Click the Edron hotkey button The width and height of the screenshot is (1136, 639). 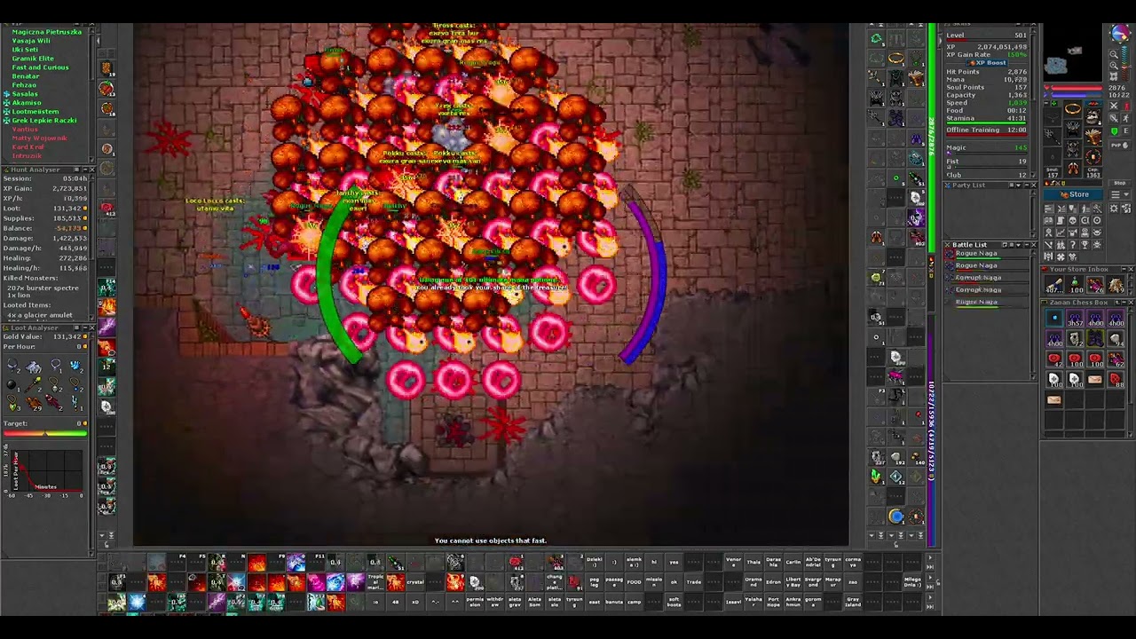(x=773, y=582)
